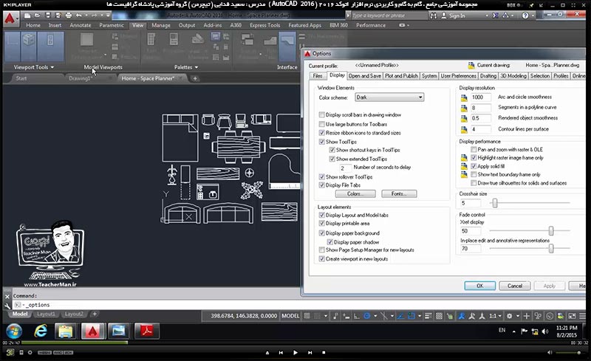The image size is (591, 361).
Task: Toggle Lineweight display in status bar
Action: (428, 316)
